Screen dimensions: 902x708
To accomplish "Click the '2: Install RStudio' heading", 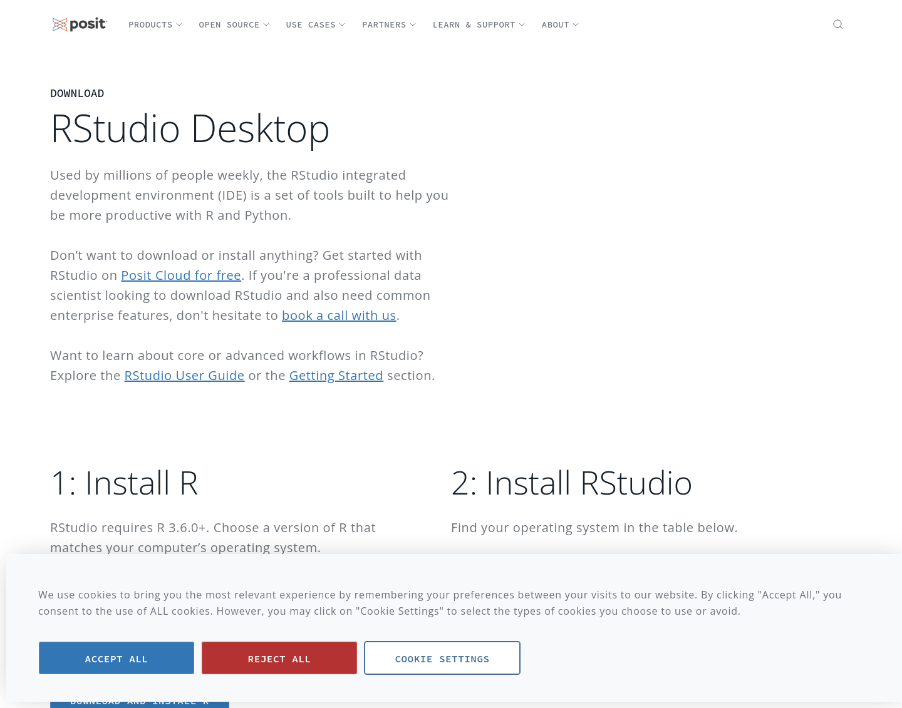I will 571,483.
